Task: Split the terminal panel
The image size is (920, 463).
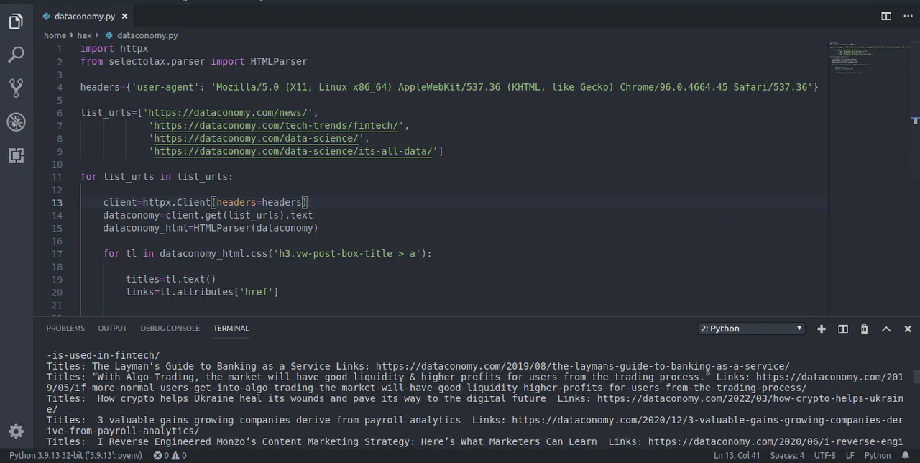Action: click(843, 329)
